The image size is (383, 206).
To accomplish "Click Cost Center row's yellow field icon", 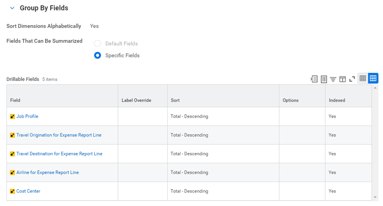I will 12,191.
